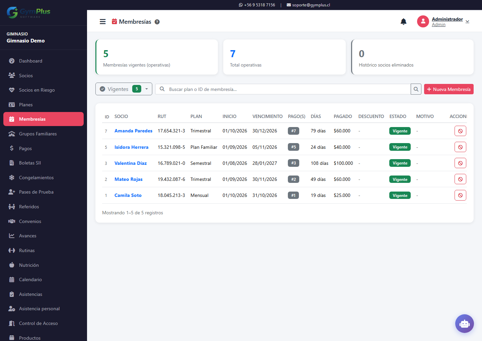This screenshot has width=482, height=341.
Task: Click the membership search input field
Action: [x=288, y=89]
